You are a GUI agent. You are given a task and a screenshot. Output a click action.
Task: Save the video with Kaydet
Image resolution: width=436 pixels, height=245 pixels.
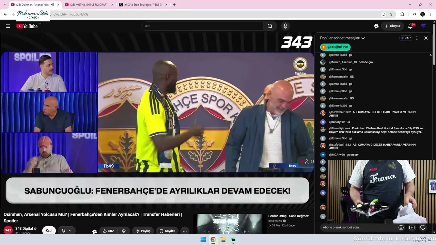point(167,231)
